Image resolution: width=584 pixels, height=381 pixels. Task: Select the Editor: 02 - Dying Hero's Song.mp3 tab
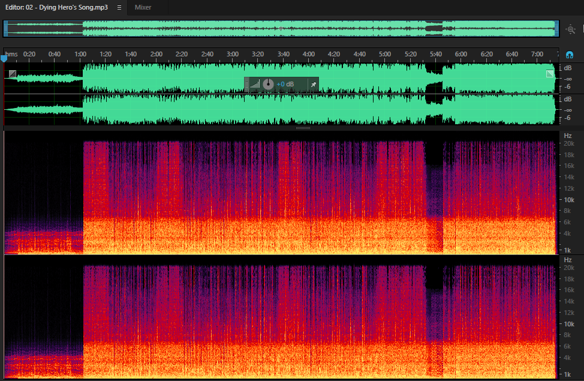point(56,7)
